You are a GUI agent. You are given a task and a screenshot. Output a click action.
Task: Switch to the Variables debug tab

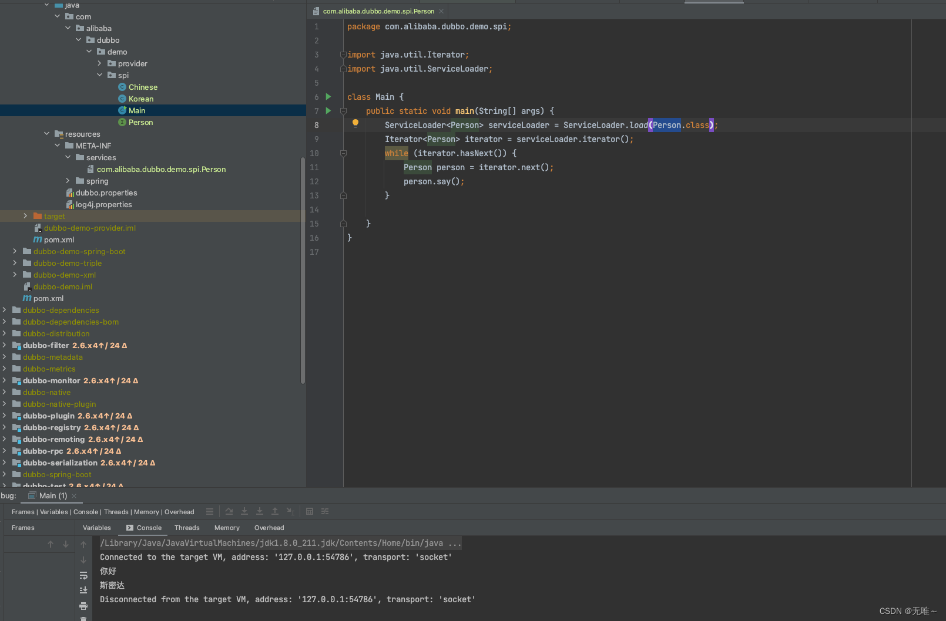pos(97,528)
